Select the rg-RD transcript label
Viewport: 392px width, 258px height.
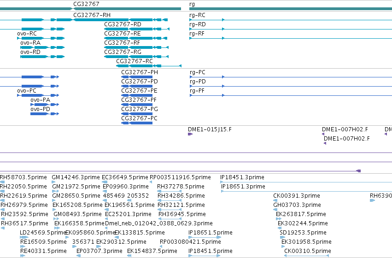coord(198,24)
